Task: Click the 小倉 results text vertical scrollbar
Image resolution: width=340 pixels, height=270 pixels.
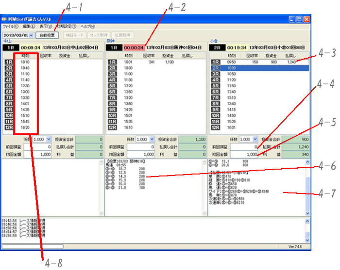Action: point(306,189)
